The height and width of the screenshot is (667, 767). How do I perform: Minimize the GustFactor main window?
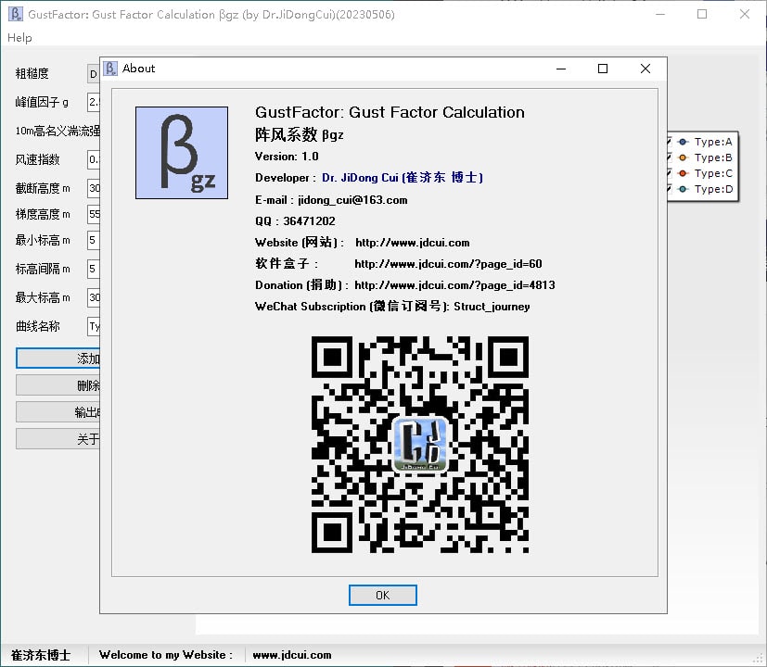click(x=659, y=14)
